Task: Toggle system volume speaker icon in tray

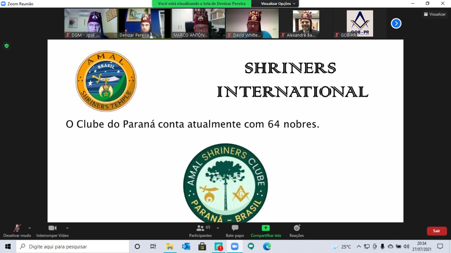Action: [406, 246]
